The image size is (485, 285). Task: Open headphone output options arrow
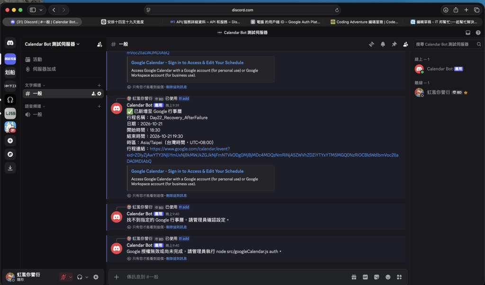point(87,277)
